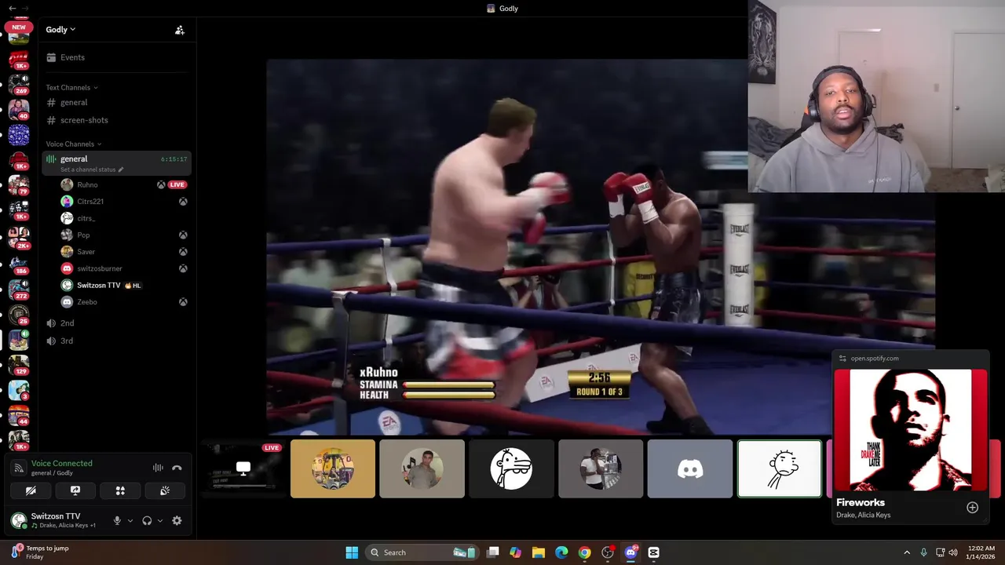
Task: Collapse the Text Channels category
Action: point(71,88)
